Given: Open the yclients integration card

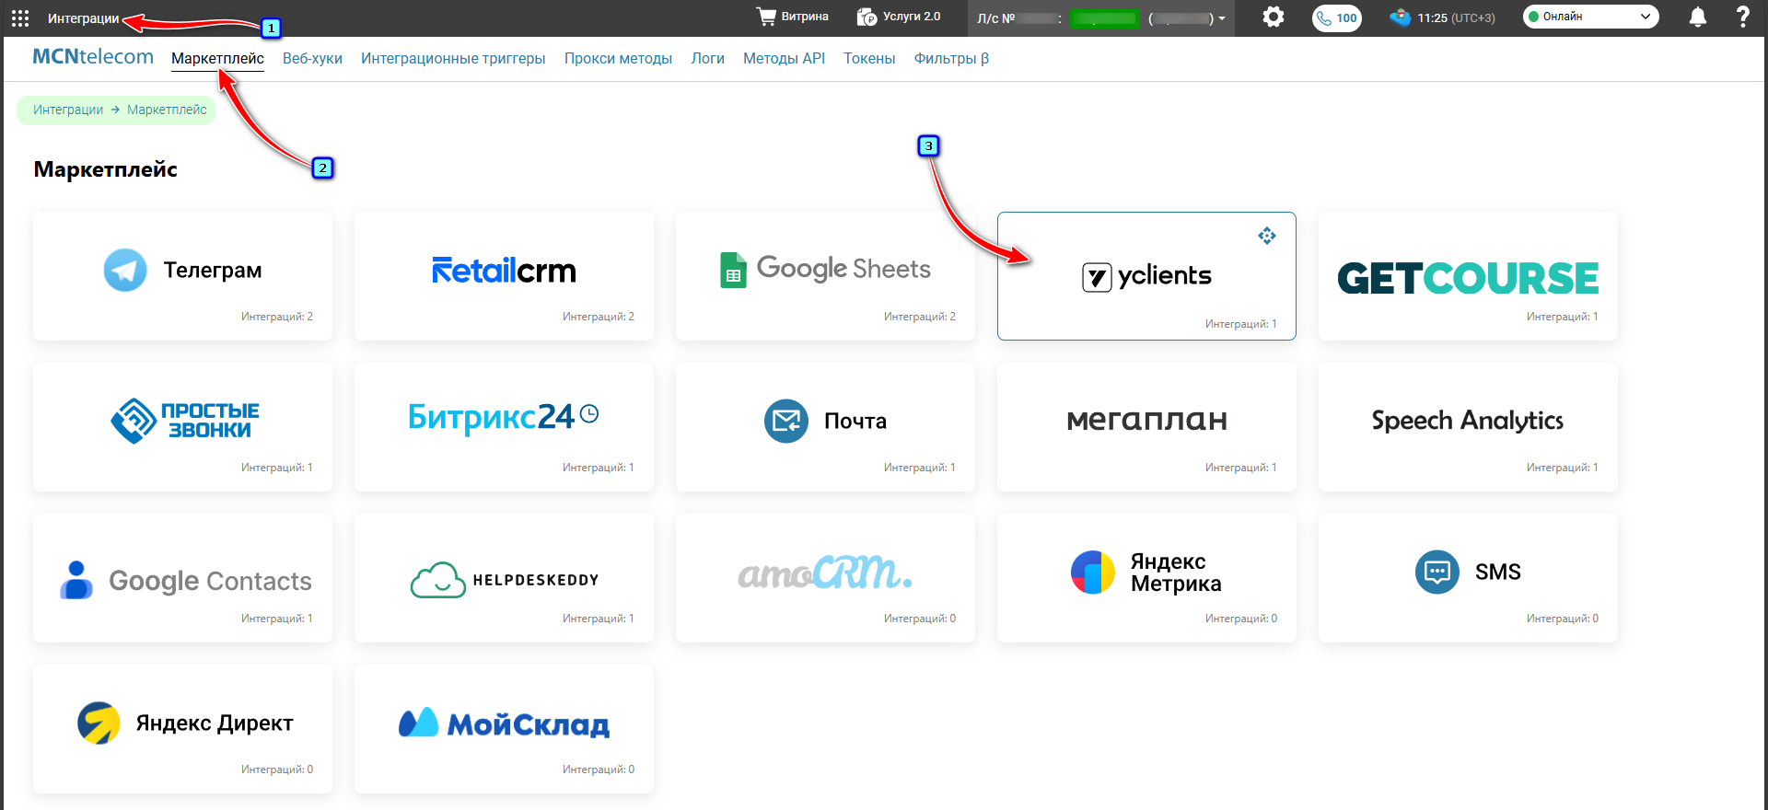Looking at the screenshot, I should click(x=1146, y=276).
